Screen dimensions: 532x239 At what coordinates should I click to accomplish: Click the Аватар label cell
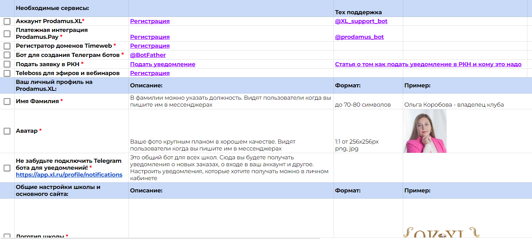click(x=72, y=131)
